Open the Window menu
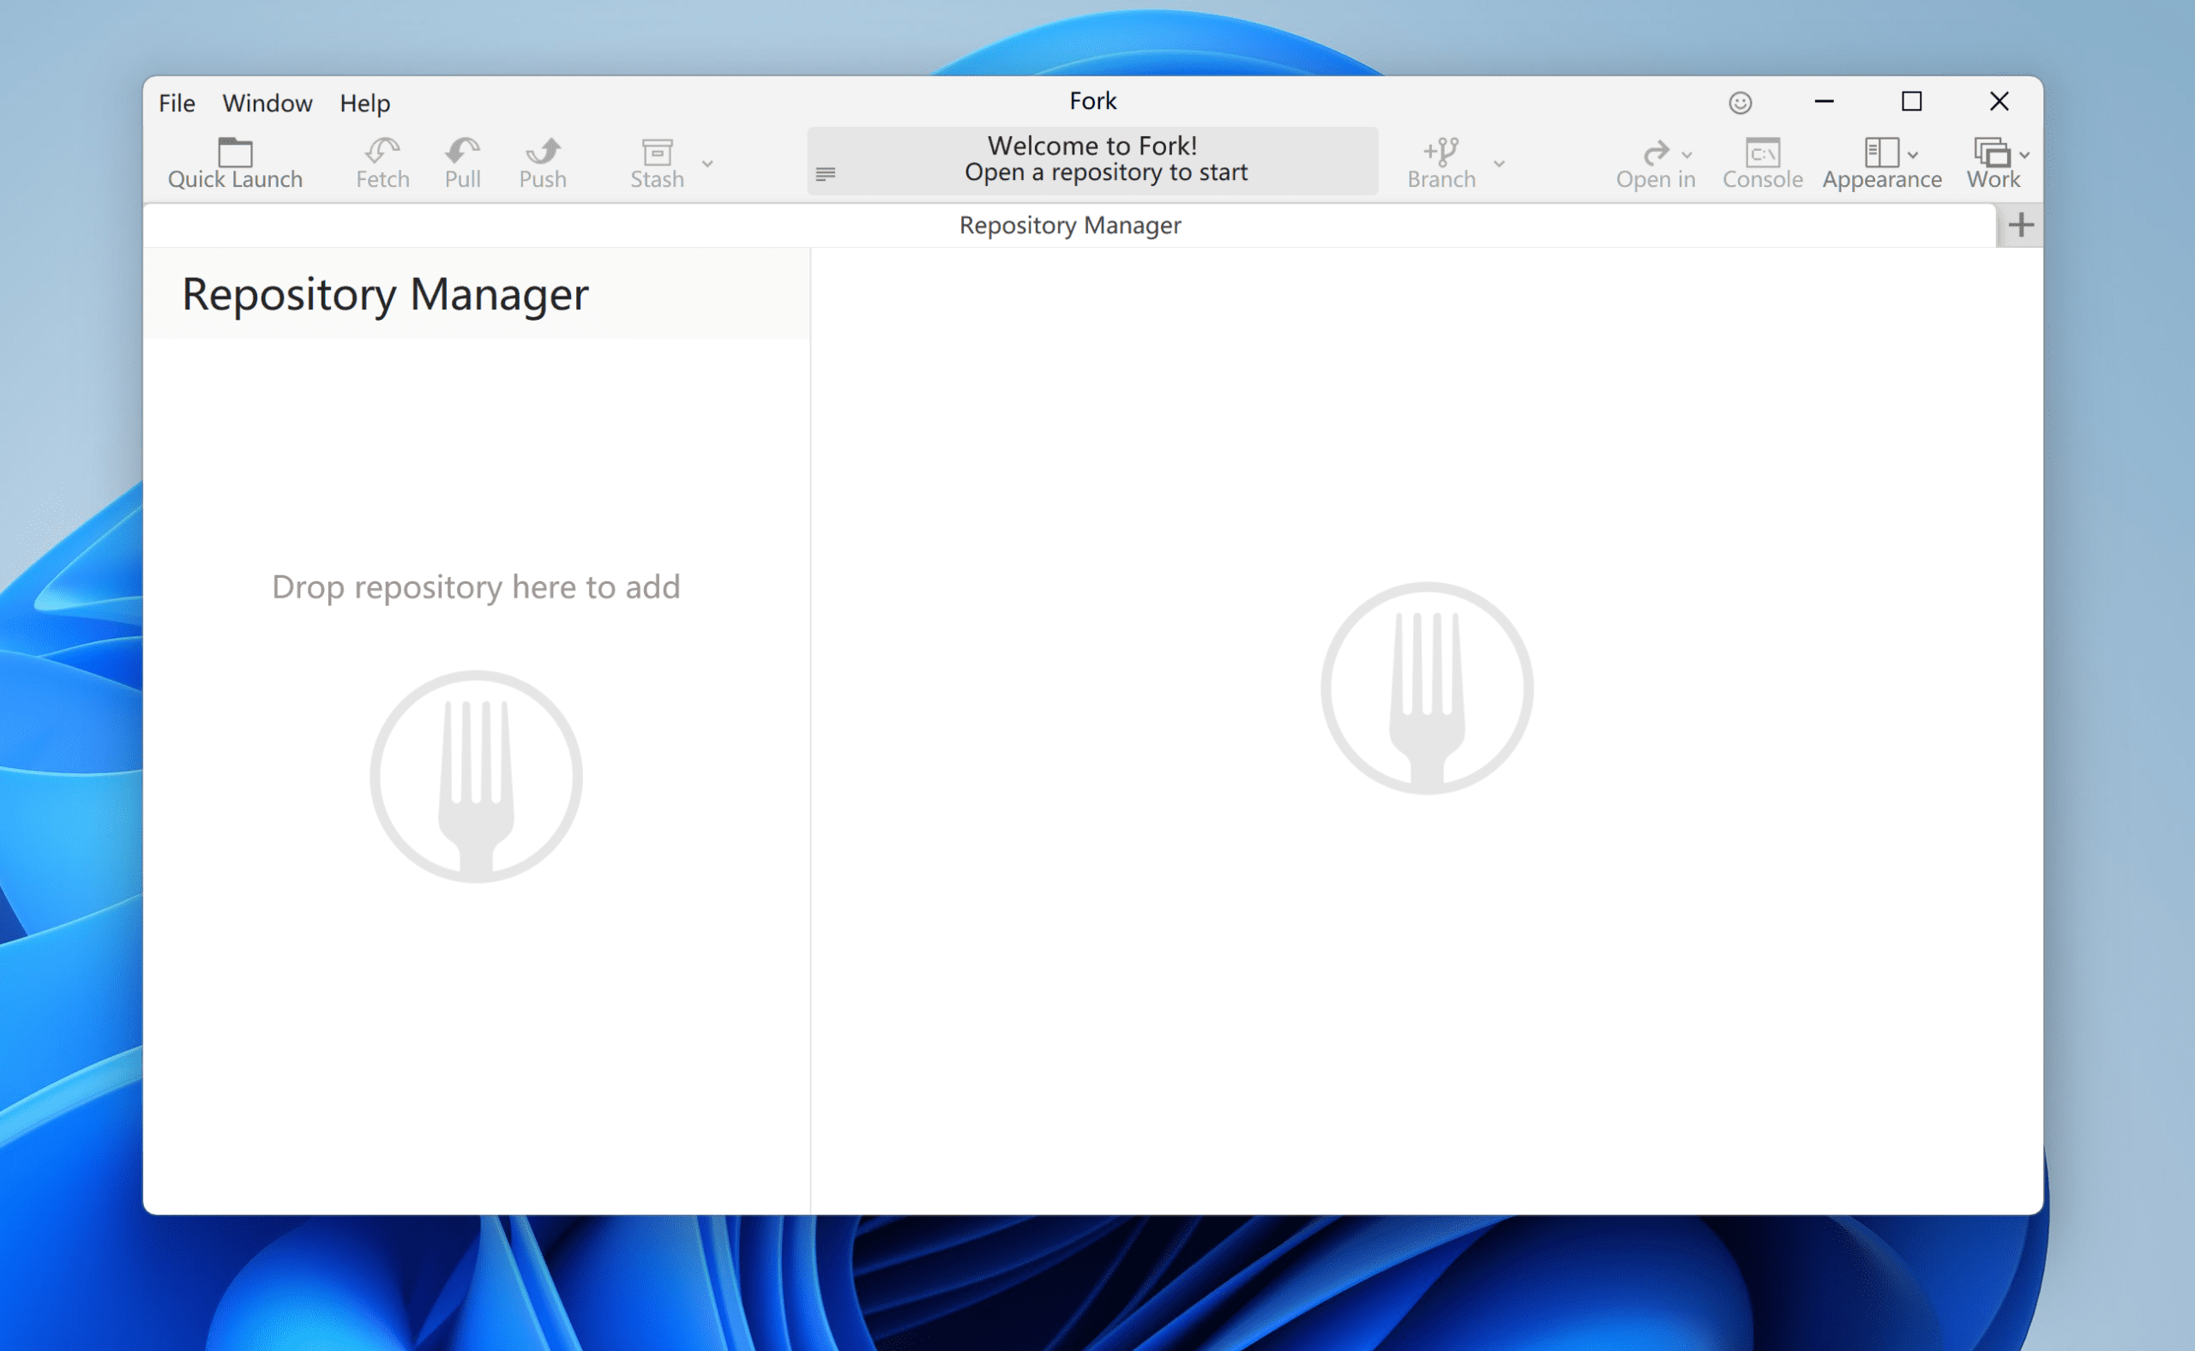 268,103
